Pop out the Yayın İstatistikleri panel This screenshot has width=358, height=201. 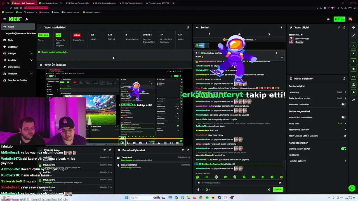coord(188,27)
